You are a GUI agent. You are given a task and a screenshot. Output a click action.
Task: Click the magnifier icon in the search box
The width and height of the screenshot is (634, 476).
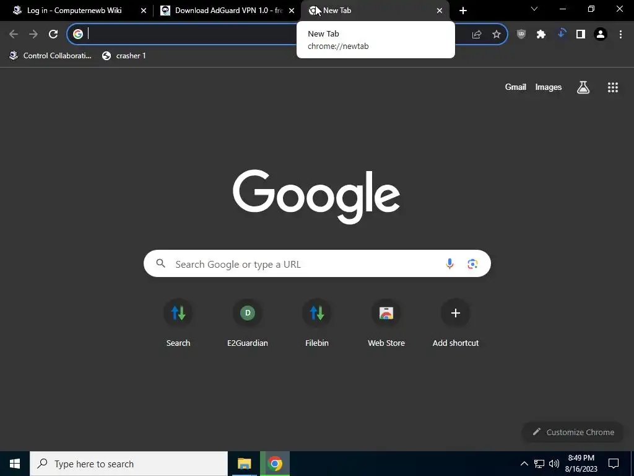click(161, 263)
